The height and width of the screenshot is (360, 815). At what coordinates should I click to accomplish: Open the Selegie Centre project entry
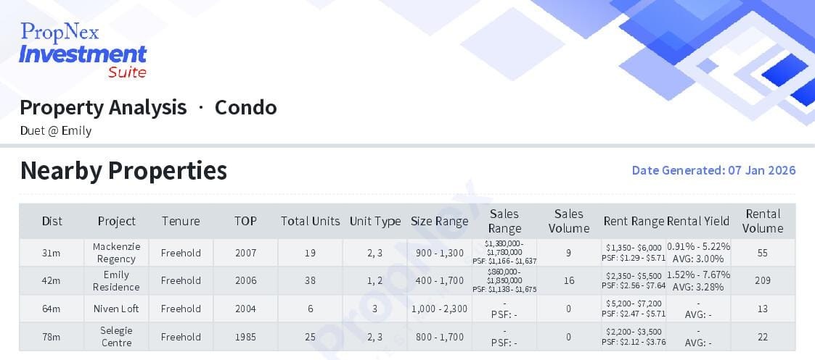[x=117, y=337]
